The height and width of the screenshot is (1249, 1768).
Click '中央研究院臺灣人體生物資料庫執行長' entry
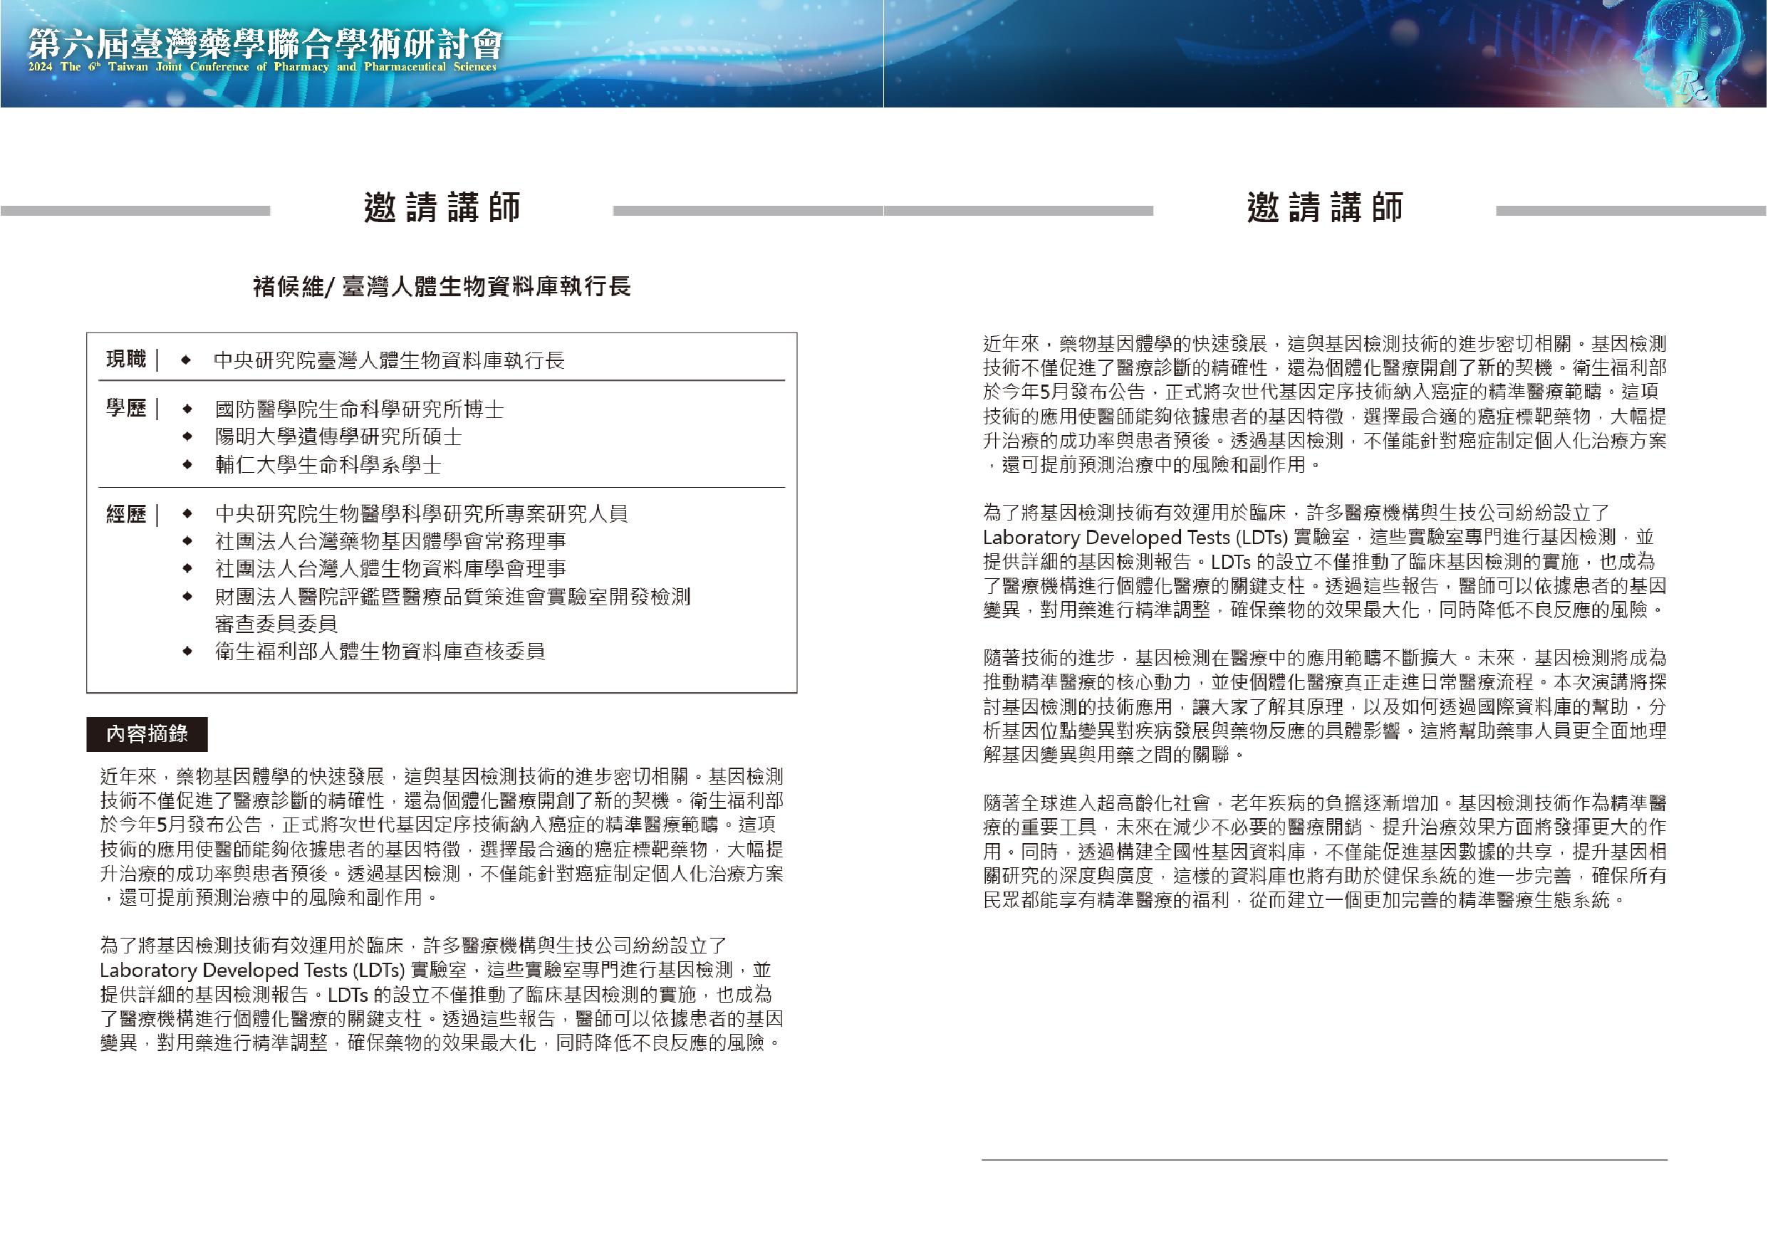pyautogui.click(x=390, y=360)
